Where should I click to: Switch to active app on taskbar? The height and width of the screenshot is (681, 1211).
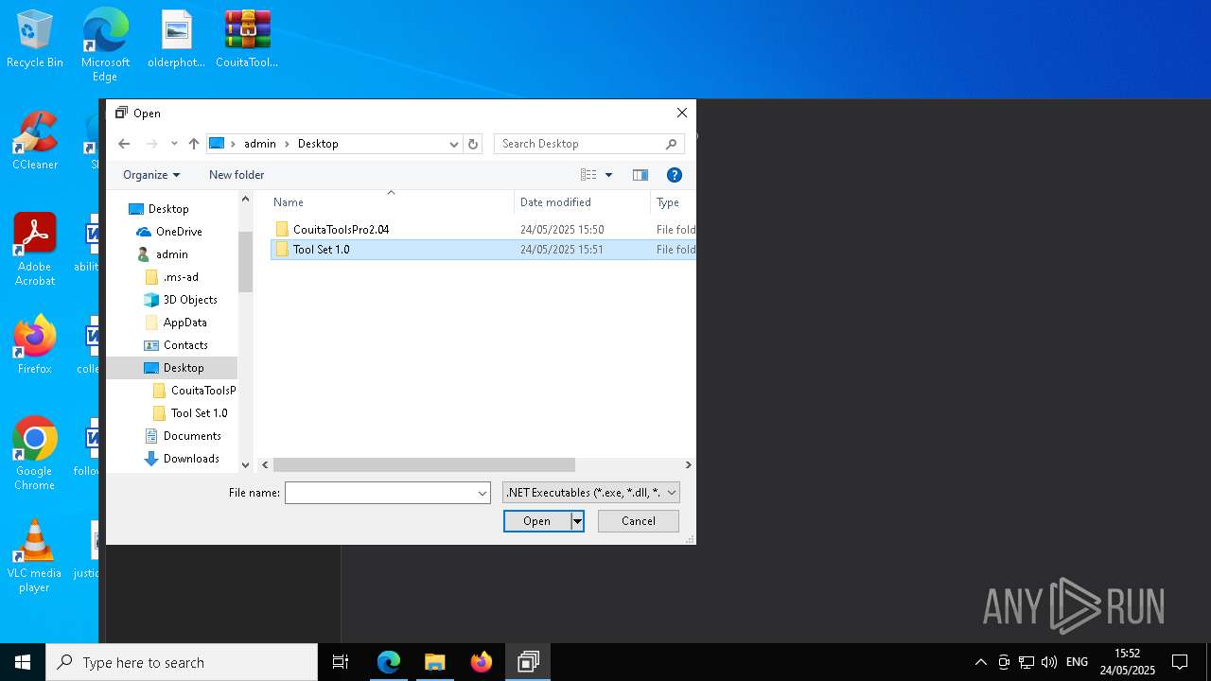coord(528,662)
